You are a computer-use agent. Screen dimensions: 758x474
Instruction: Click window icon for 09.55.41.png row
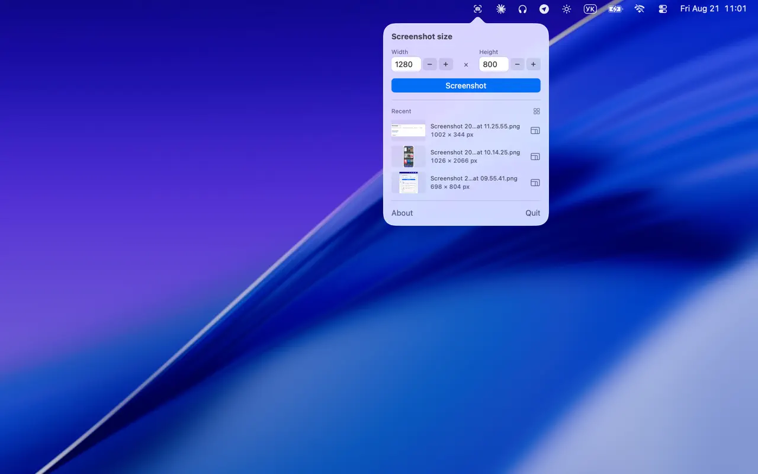(x=535, y=182)
